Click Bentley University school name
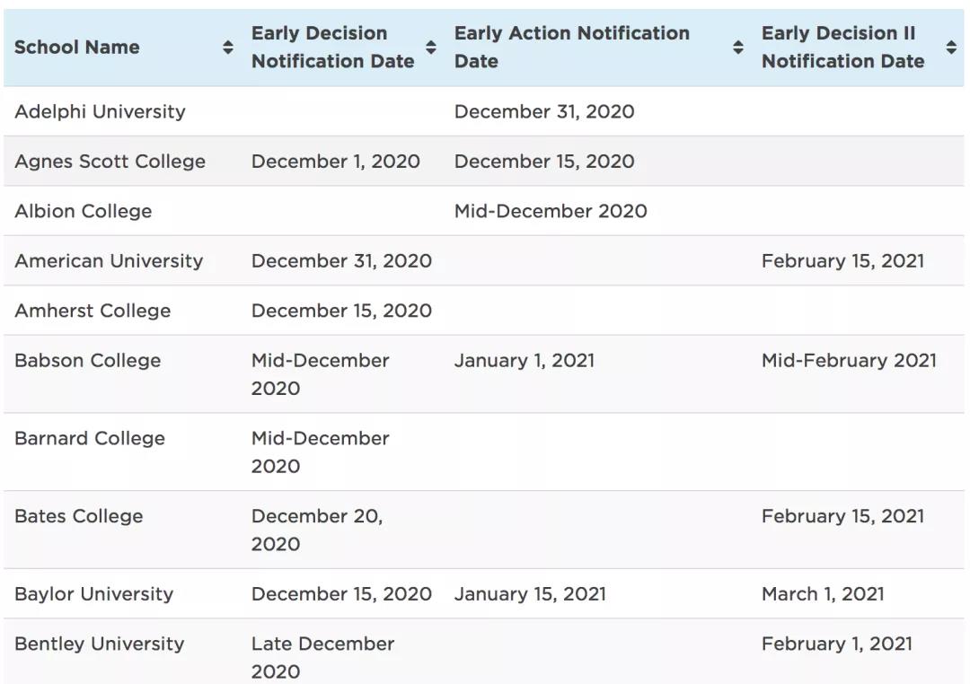This screenshot has width=970, height=684. pos(99,644)
